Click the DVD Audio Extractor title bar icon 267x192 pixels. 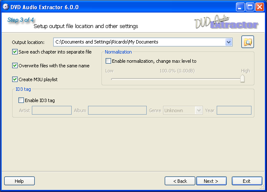(5, 7)
